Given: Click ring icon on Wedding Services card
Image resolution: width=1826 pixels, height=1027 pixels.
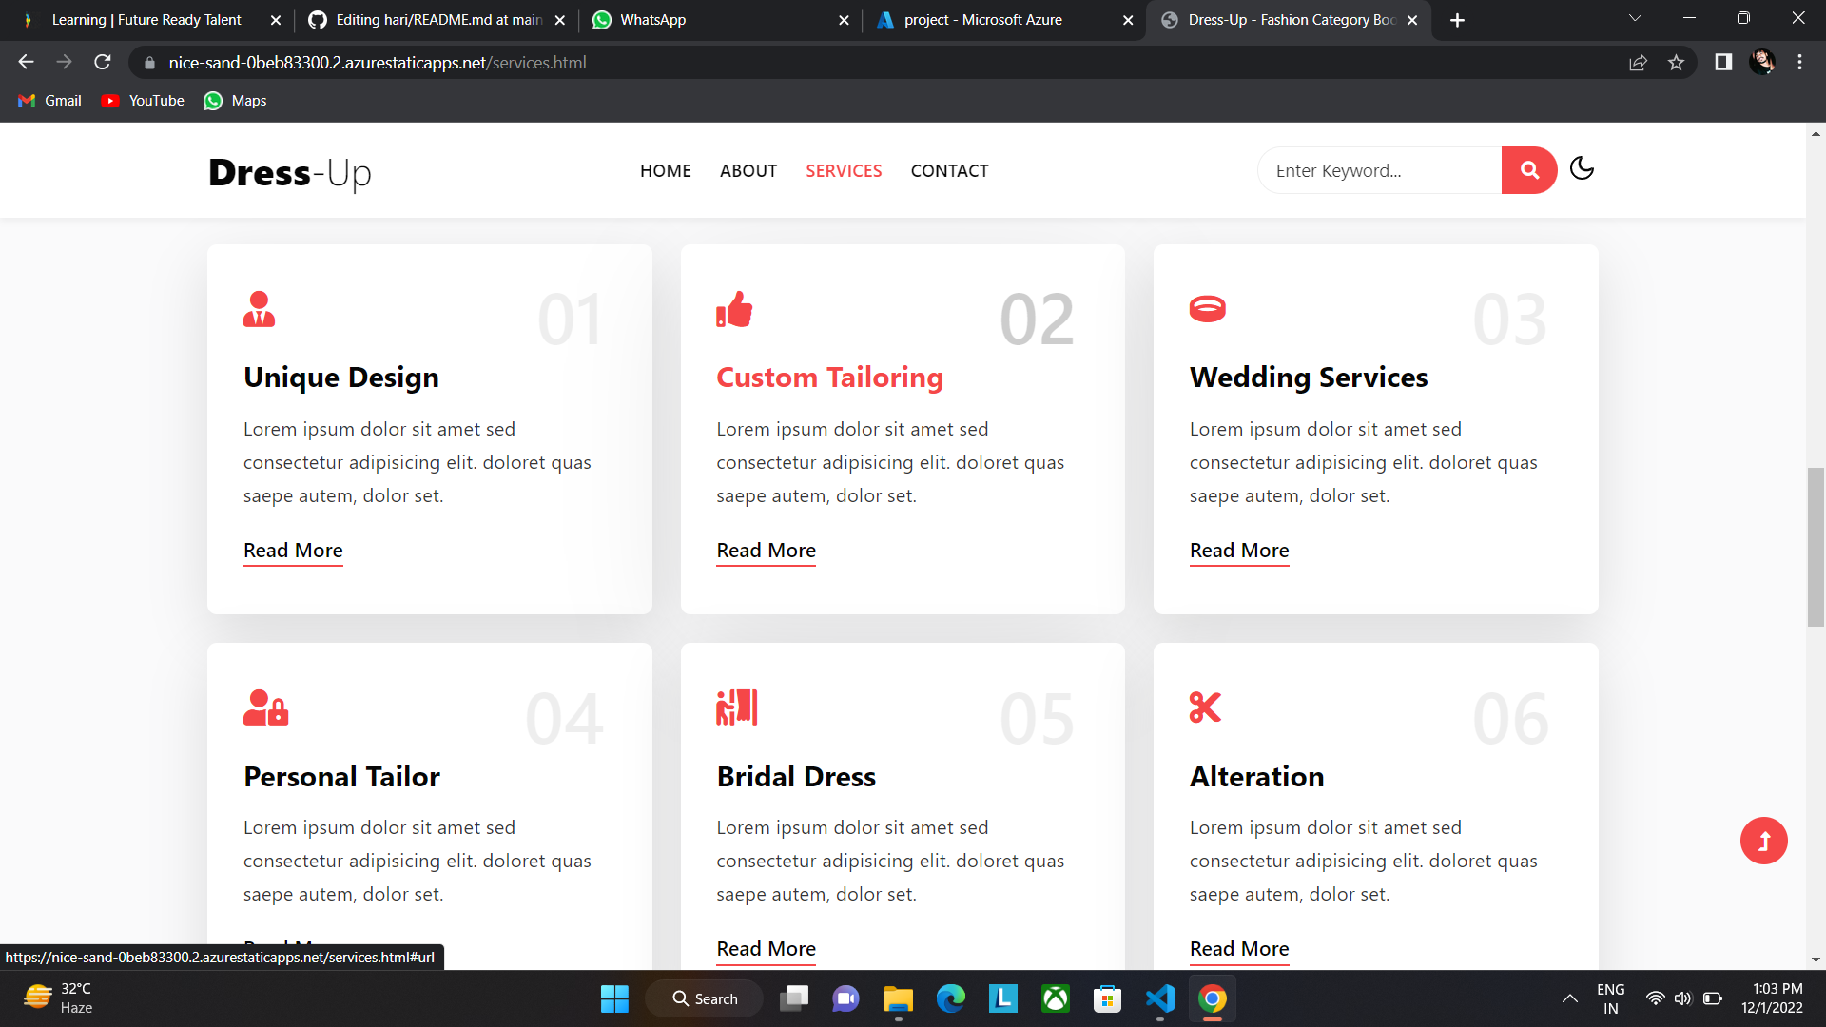Looking at the screenshot, I should tap(1207, 308).
